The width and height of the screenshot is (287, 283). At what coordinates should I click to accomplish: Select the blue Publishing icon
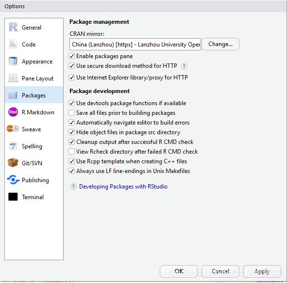(x=13, y=180)
